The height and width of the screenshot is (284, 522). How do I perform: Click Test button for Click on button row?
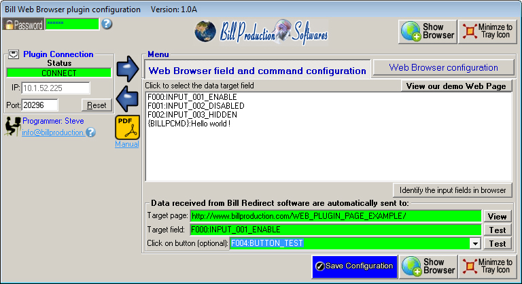(x=498, y=244)
